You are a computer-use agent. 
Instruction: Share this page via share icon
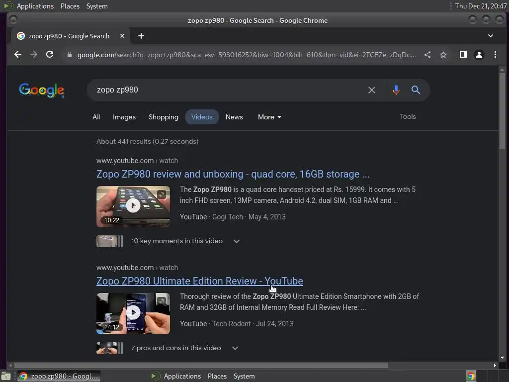point(427,55)
